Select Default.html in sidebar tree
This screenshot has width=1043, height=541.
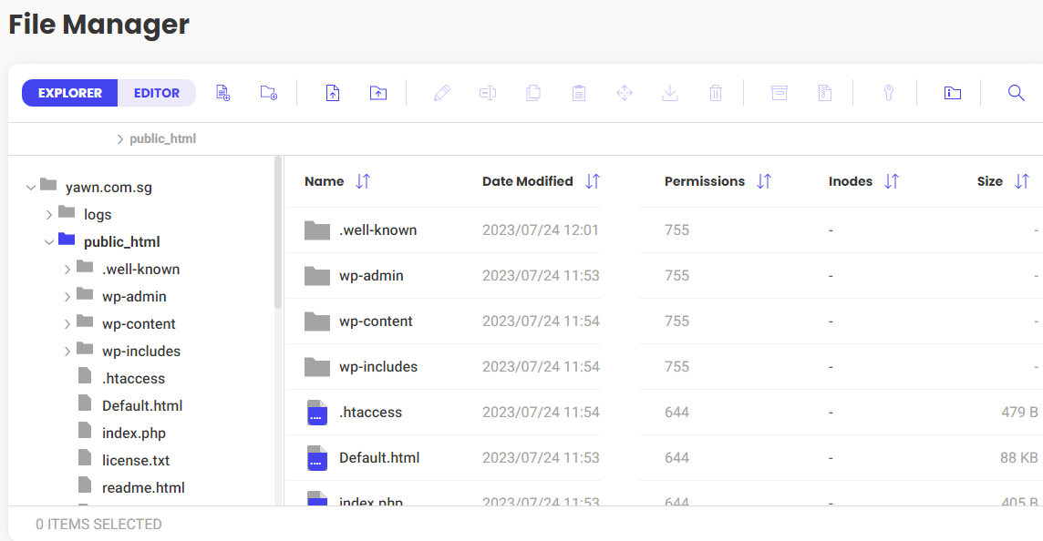pyautogui.click(x=141, y=405)
